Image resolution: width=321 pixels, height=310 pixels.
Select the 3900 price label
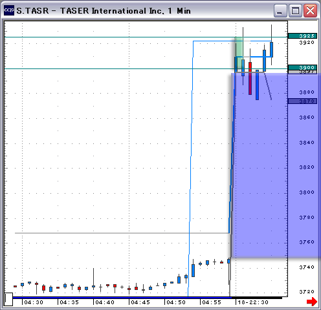click(x=302, y=67)
